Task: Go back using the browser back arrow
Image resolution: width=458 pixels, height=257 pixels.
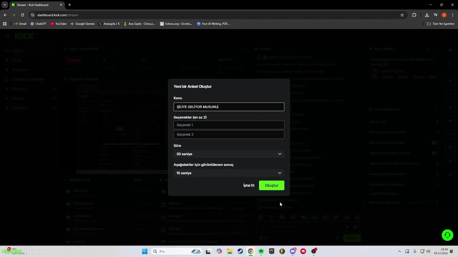Action: point(5,15)
